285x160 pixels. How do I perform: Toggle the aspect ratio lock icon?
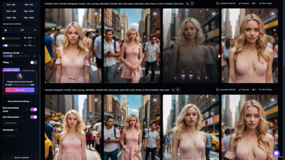tap(5, 30)
